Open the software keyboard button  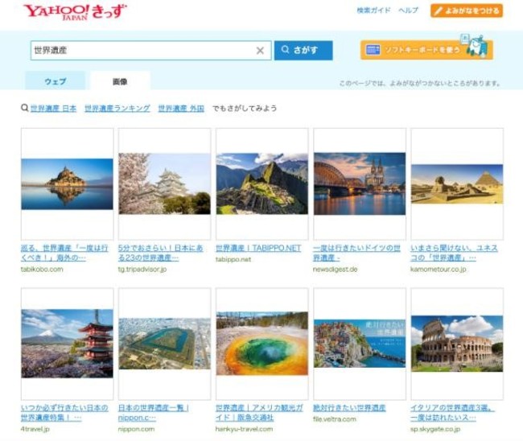pos(426,50)
